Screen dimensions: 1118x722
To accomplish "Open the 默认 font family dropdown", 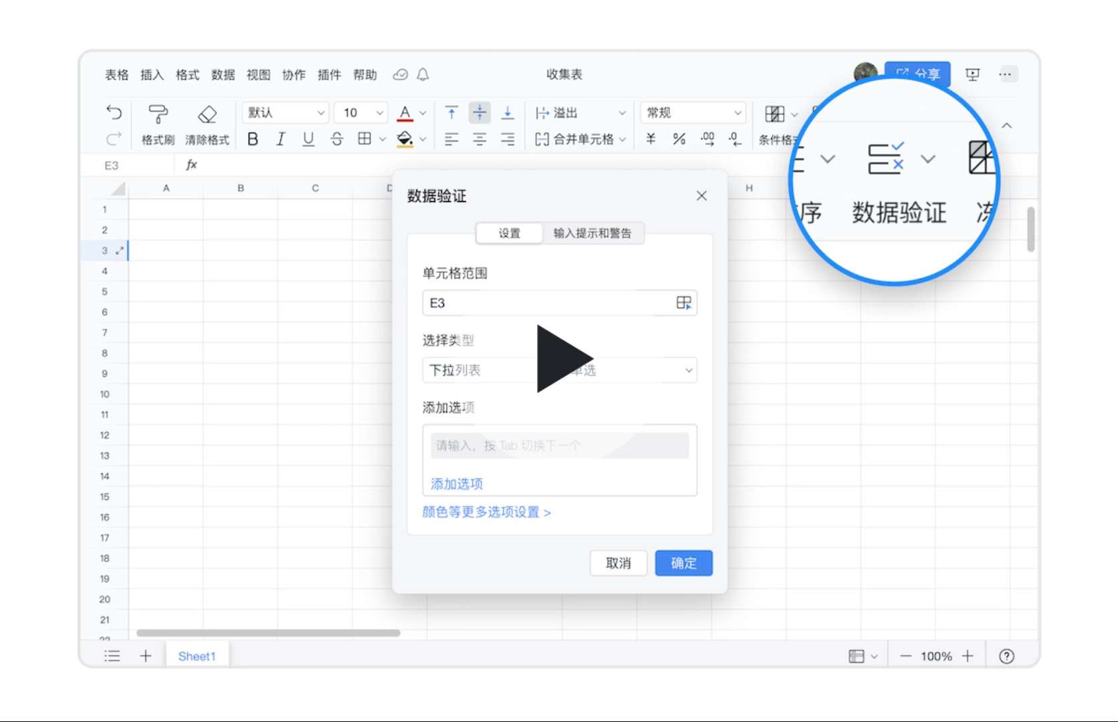I will point(286,112).
